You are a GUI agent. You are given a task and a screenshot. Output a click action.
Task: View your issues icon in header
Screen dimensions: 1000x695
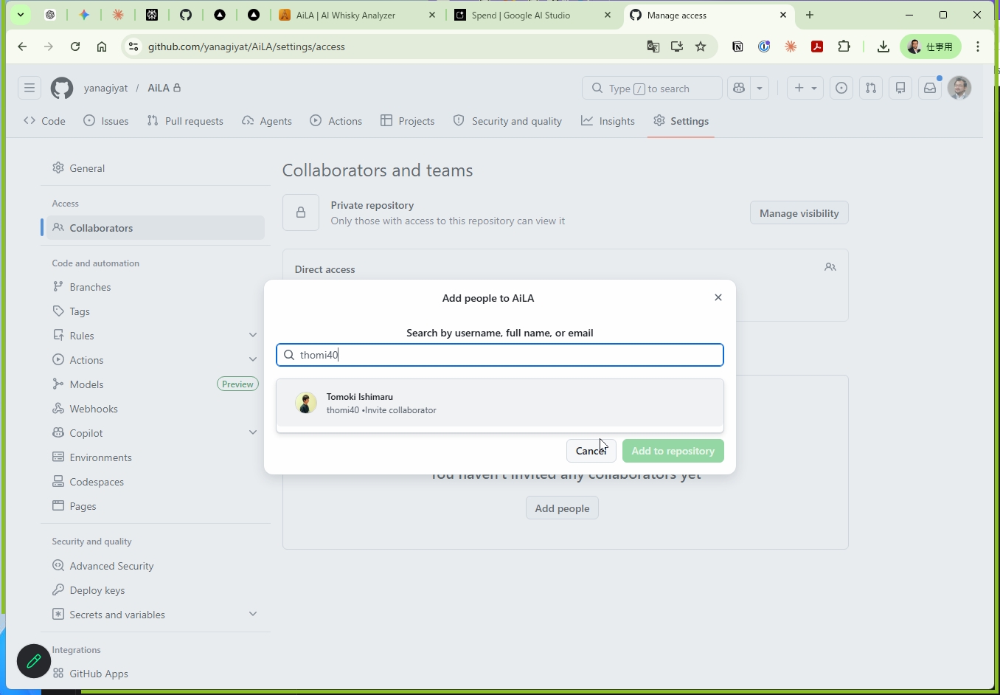(841, 89)
